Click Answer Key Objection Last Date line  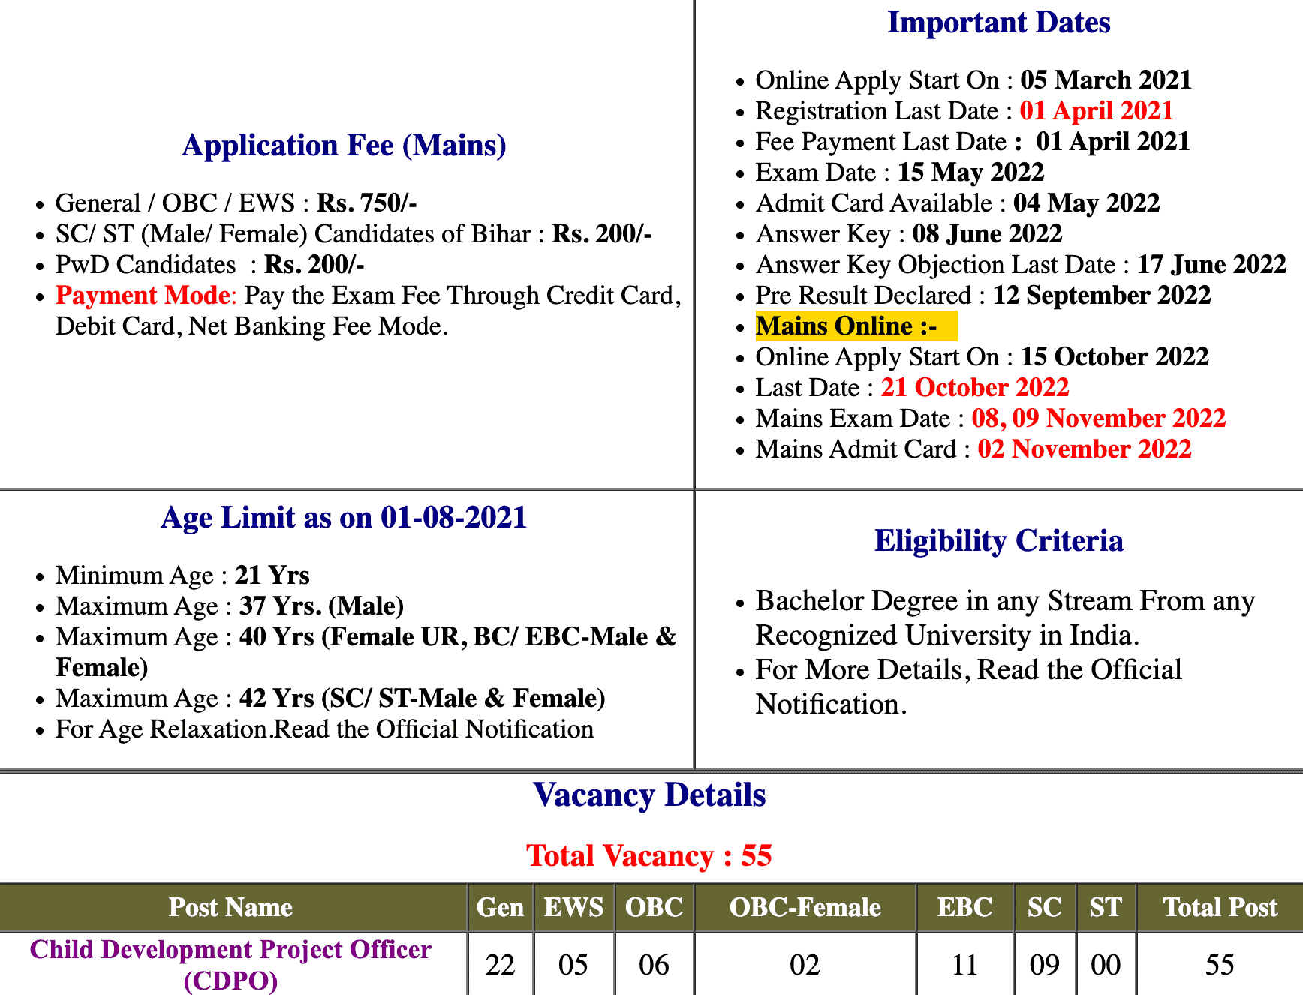pos(1021,265)
